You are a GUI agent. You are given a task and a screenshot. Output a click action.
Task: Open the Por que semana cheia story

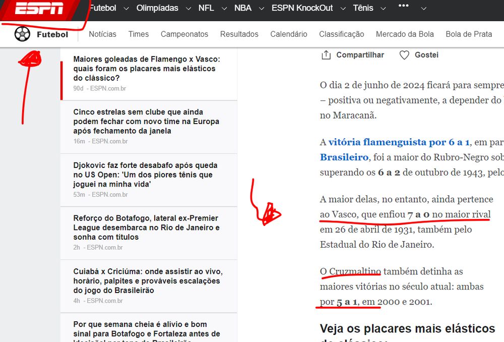click(147, 330)
